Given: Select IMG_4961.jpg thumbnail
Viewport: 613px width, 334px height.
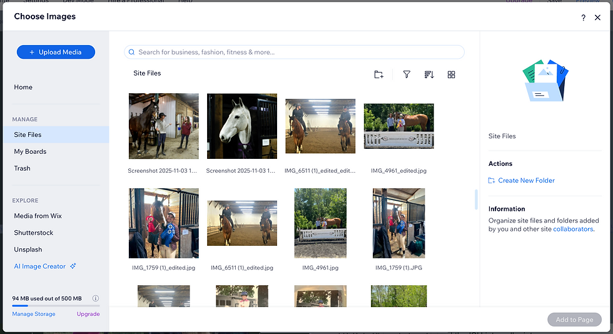Looking at the screenshot, I should 320,223.
